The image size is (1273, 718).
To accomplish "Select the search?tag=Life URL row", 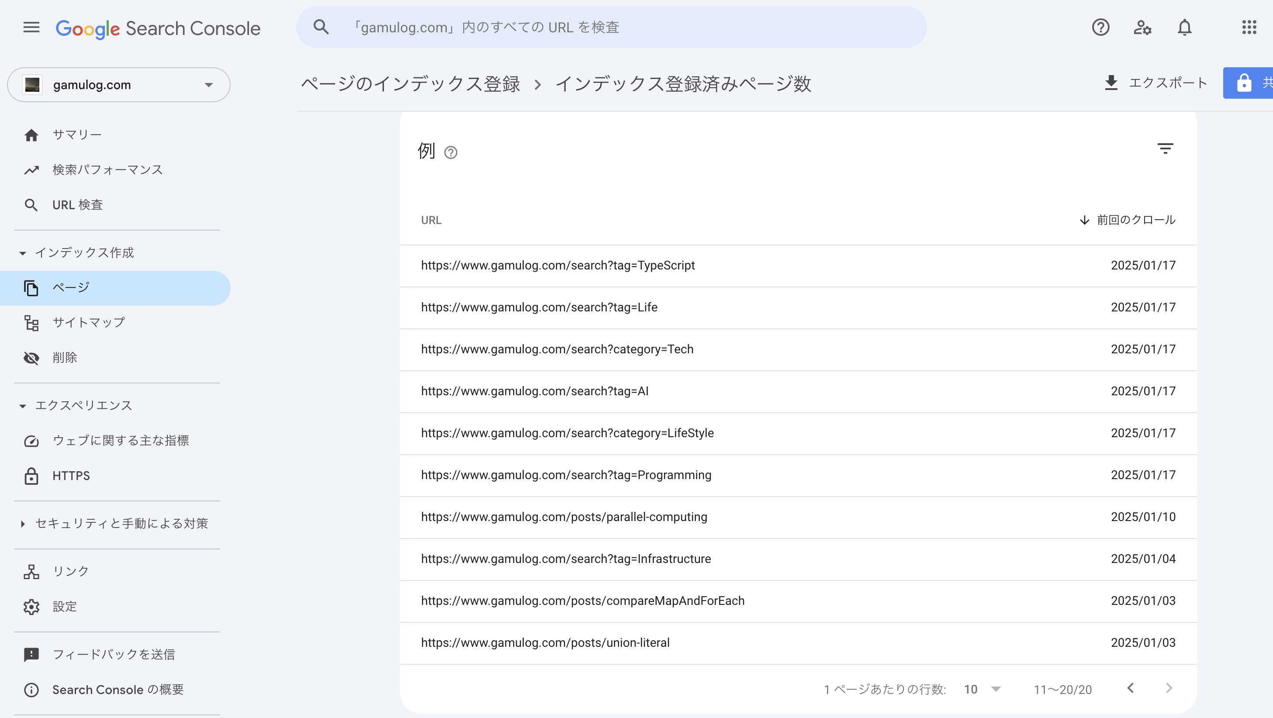I will [x=798, y=307].
